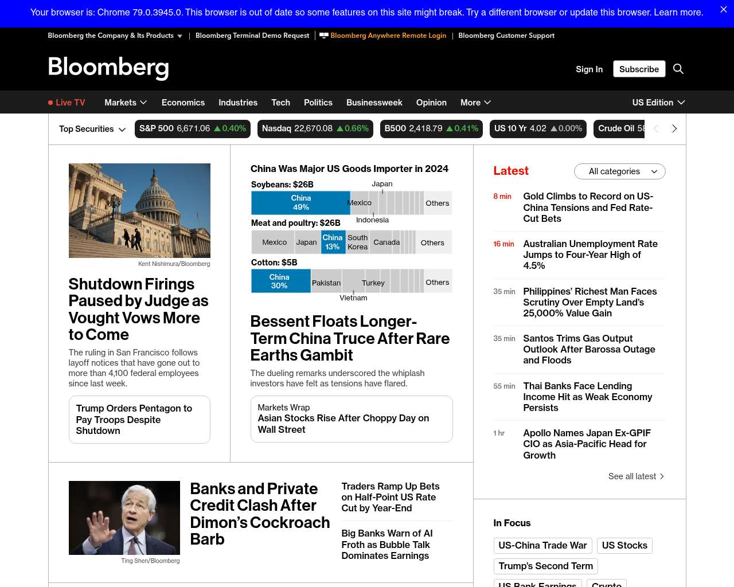734x587 pixels.
Task: Open the Capitol building photo story
Action: pos(139,210)
